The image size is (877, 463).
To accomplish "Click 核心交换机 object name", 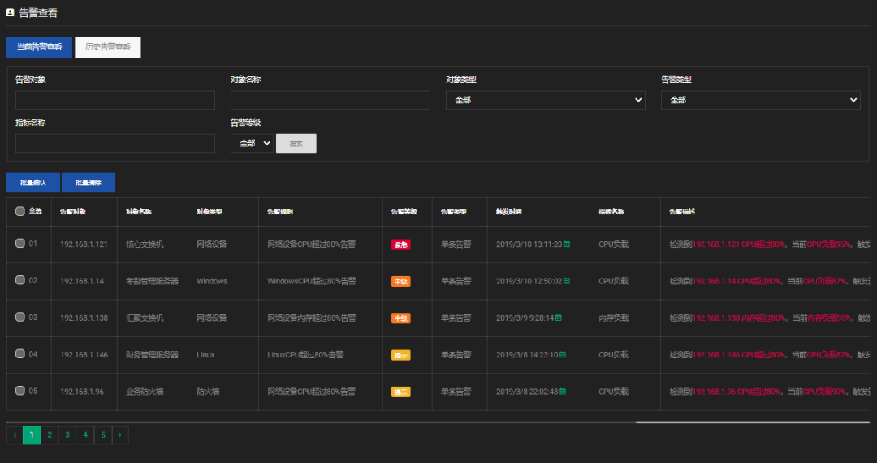I will [145, 244].
